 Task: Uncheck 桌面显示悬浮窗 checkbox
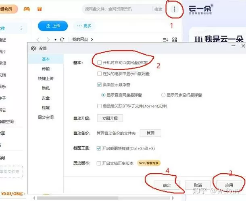[x=99, y=85]
